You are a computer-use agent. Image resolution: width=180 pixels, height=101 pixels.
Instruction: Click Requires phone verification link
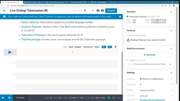tap(152, 100)
